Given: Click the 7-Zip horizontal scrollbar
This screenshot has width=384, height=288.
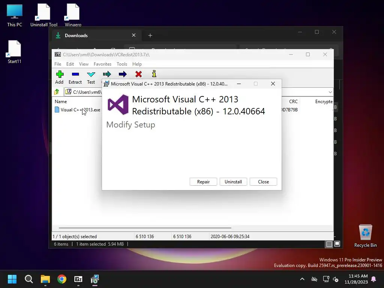Looking at the screenshot, I should pos(145,228).
